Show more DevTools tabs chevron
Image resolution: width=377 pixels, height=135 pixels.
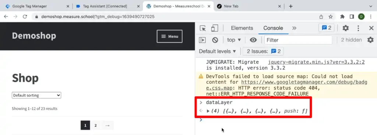(294, 28)
